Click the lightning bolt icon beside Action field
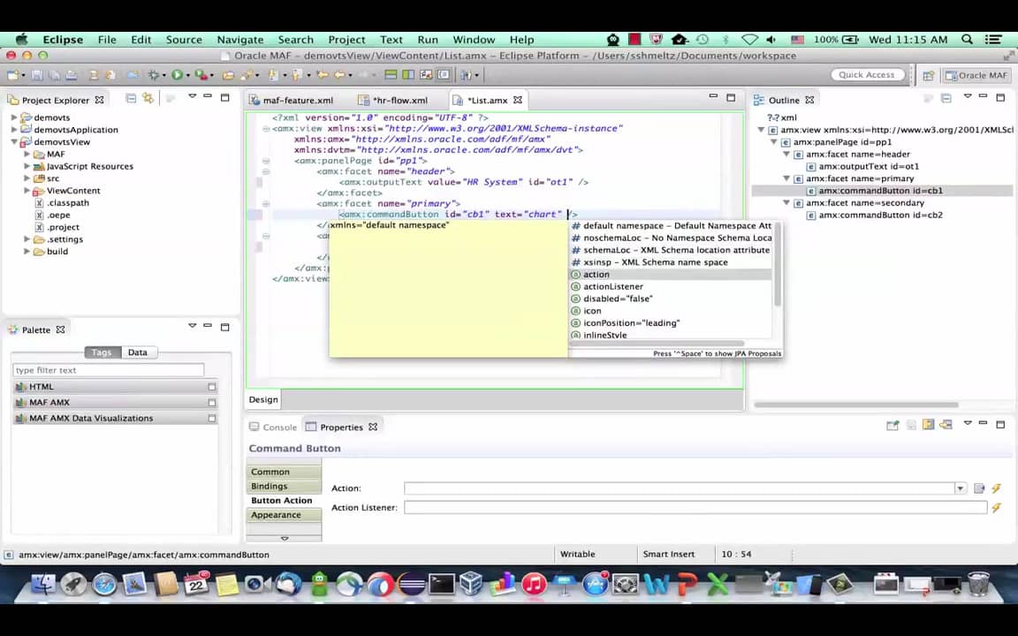Viewport: 1018px width, 636px height. (x=997, y=488)
